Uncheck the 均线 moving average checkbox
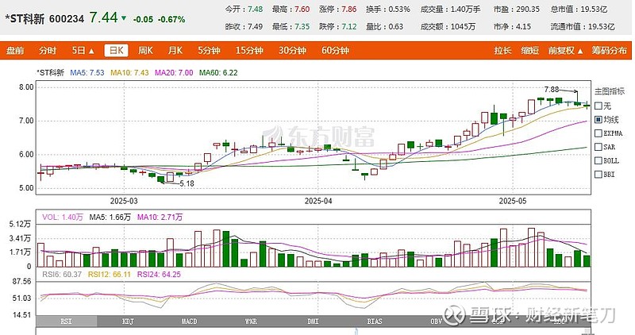This screenshot has width=635, height=335. tap(598, 119)
